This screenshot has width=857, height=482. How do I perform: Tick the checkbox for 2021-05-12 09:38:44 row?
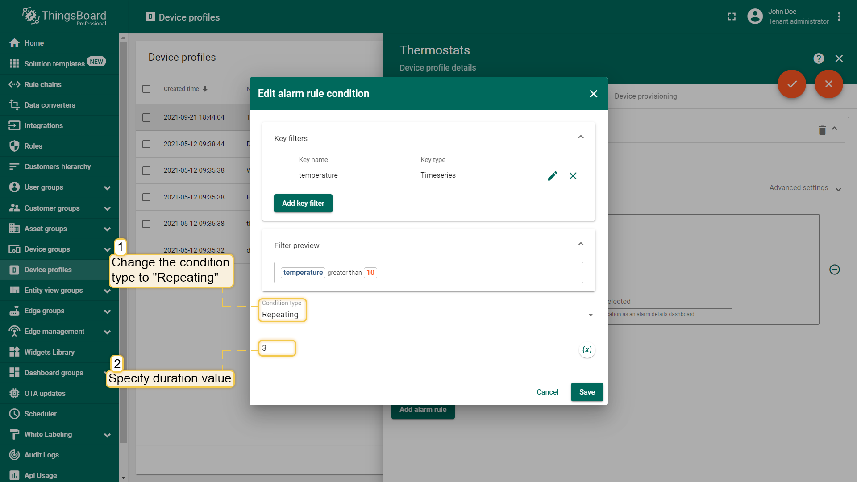[146, 144]
